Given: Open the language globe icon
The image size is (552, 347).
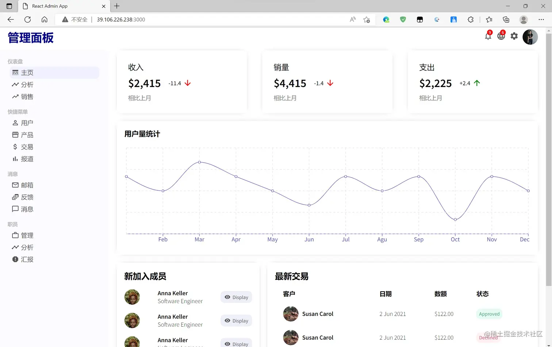Looking at the screenshot, I should point(501,36).
